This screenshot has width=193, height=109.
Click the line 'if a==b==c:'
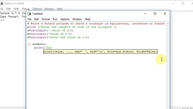point(36,44)
